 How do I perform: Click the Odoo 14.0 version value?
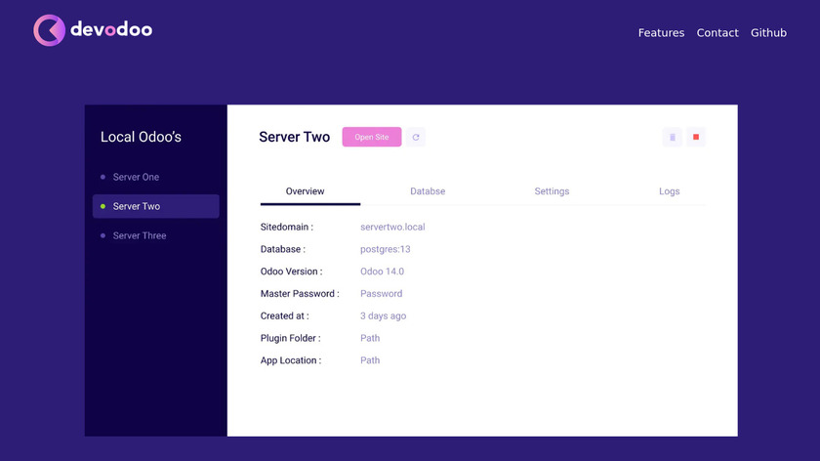point(383,272)
